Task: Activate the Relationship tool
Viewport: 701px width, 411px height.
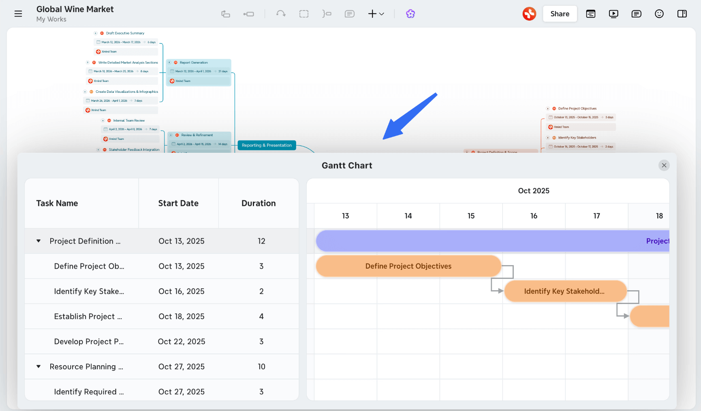Action: 280,13
